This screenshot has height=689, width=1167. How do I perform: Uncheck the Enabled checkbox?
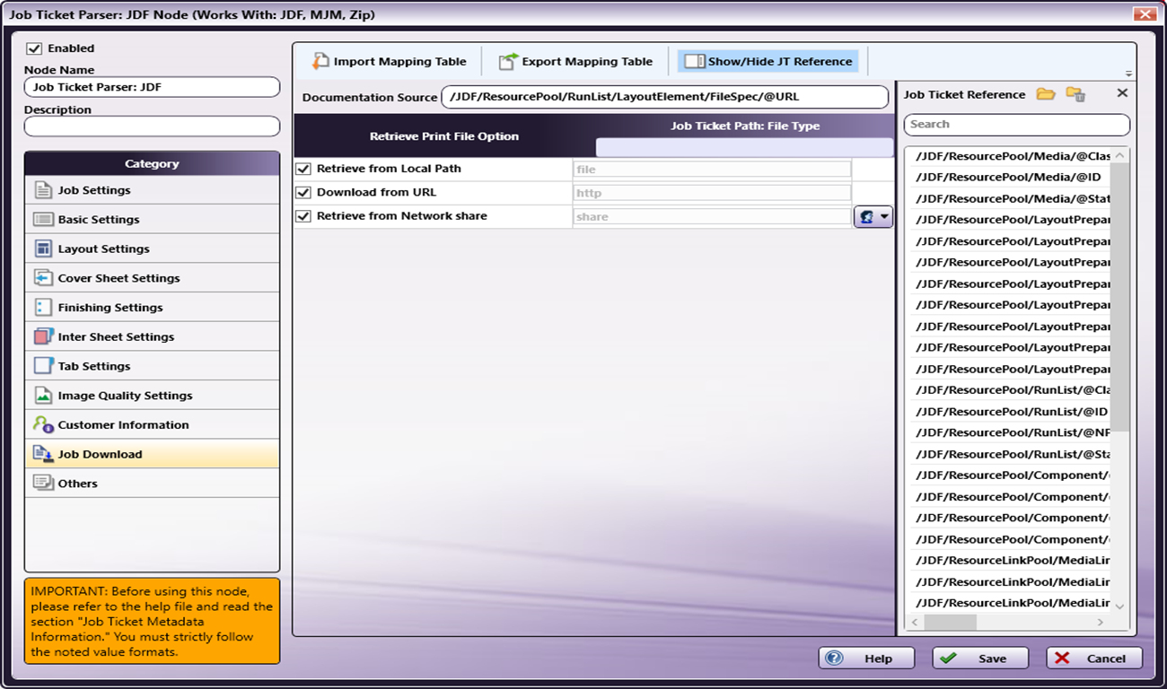pos(34,48)
